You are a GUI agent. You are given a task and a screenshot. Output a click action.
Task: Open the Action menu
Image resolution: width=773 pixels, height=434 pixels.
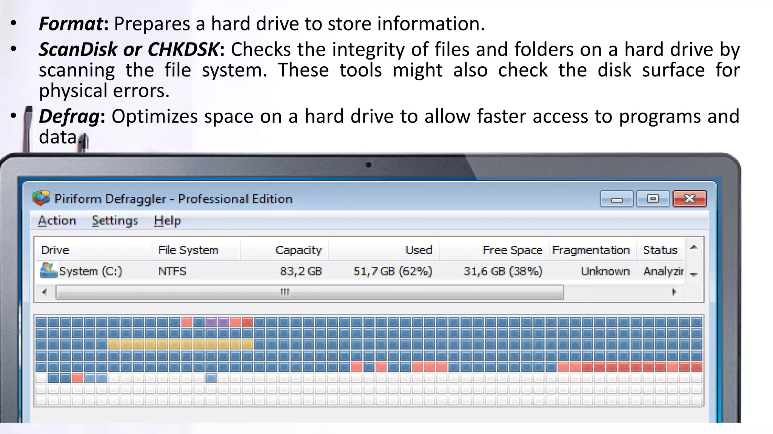[57, 220]
